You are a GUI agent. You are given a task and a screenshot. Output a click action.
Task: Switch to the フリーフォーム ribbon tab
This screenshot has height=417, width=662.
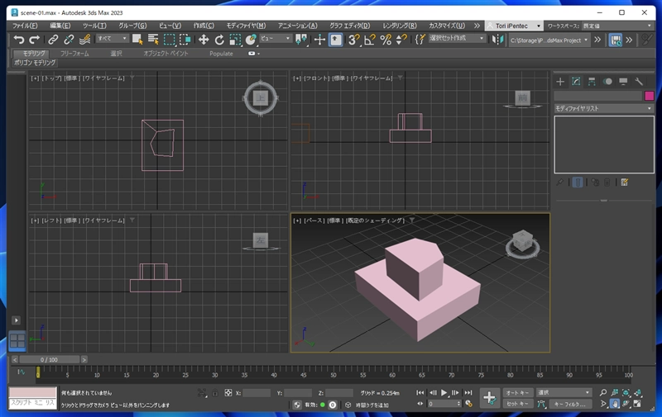tap(74, 54)
